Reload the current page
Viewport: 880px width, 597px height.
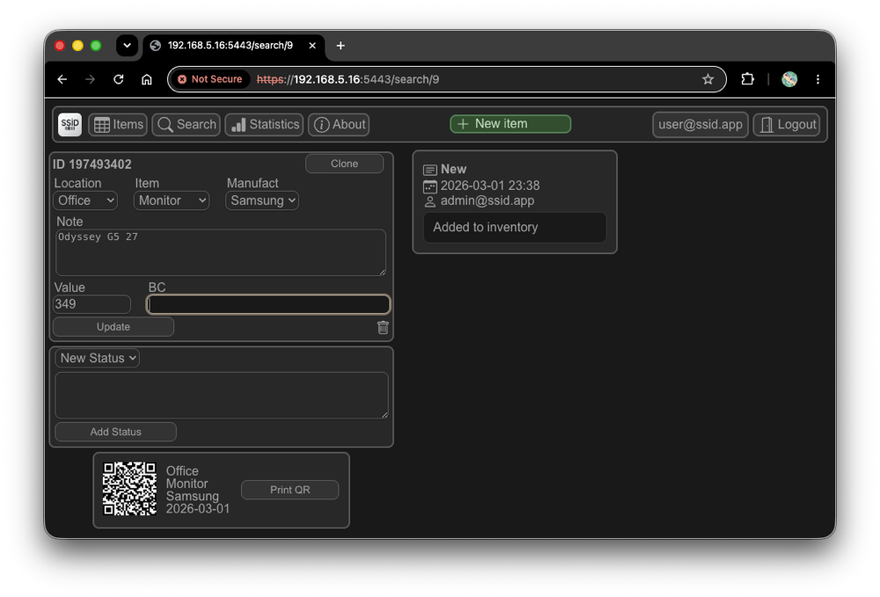click(x=119, y=80)
